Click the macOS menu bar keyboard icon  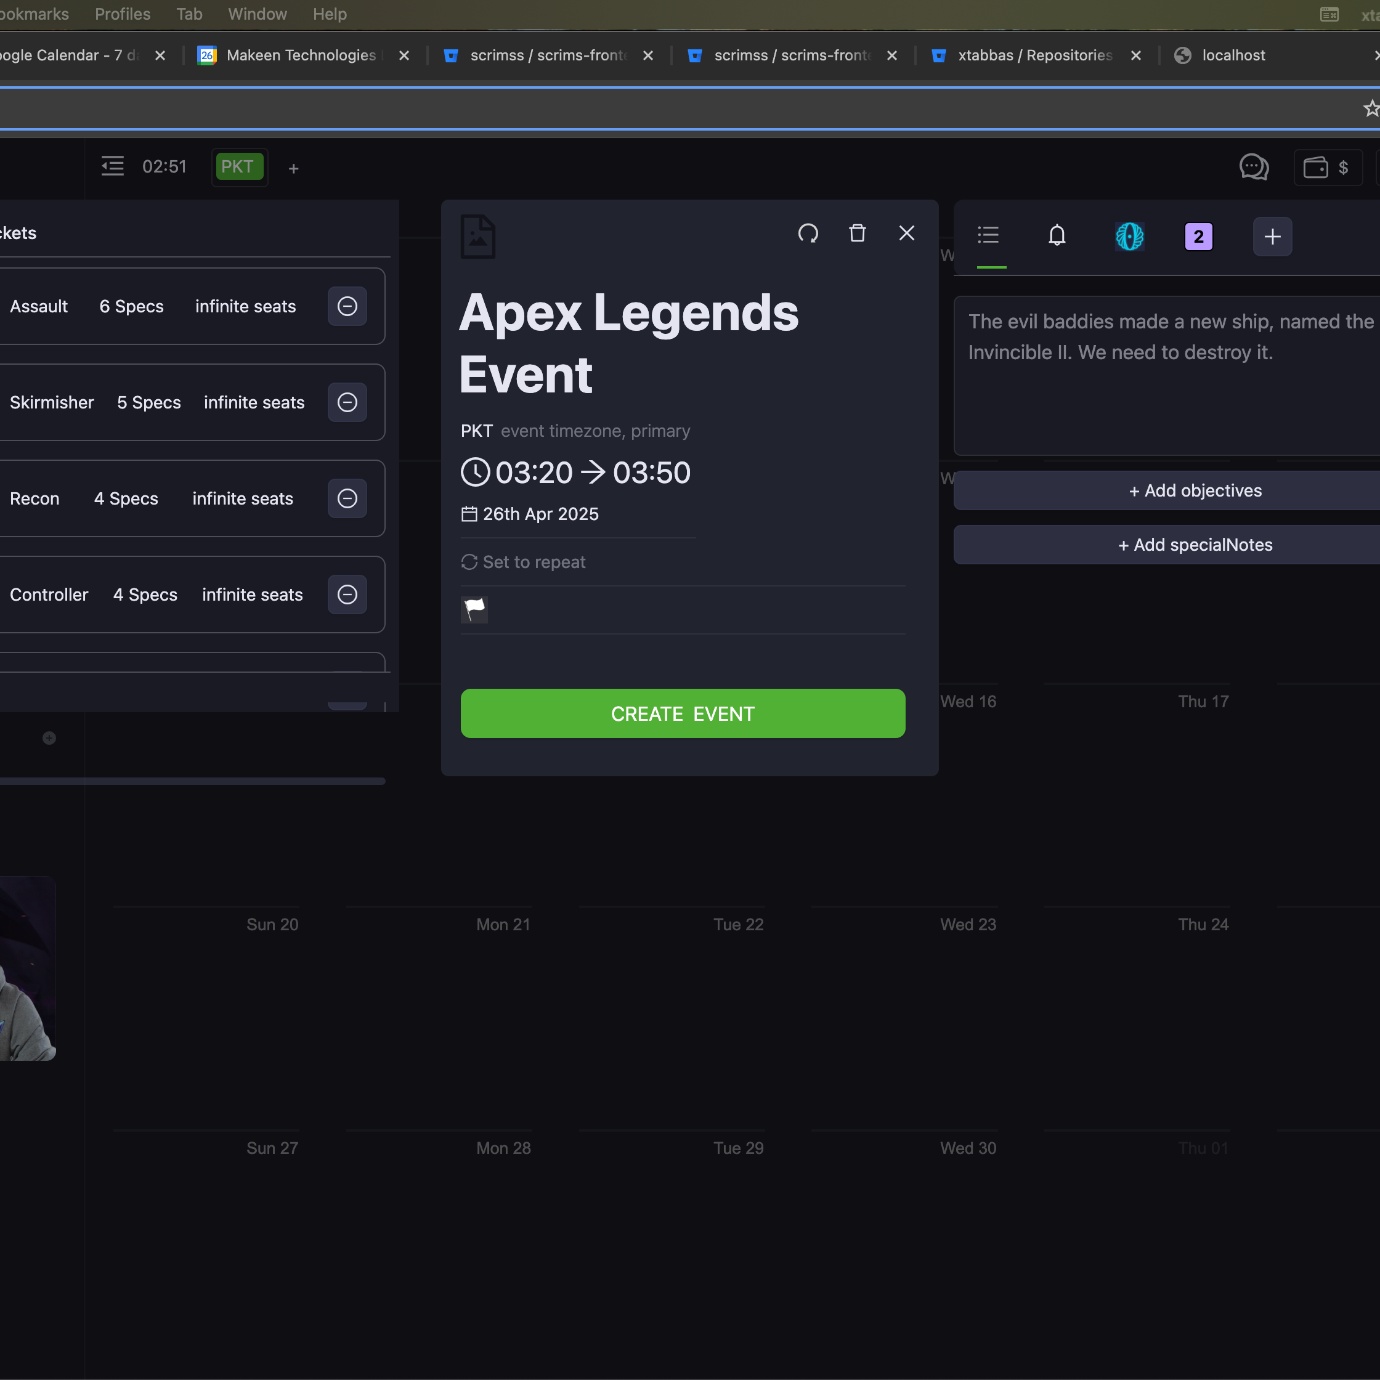pos(1329,14)
